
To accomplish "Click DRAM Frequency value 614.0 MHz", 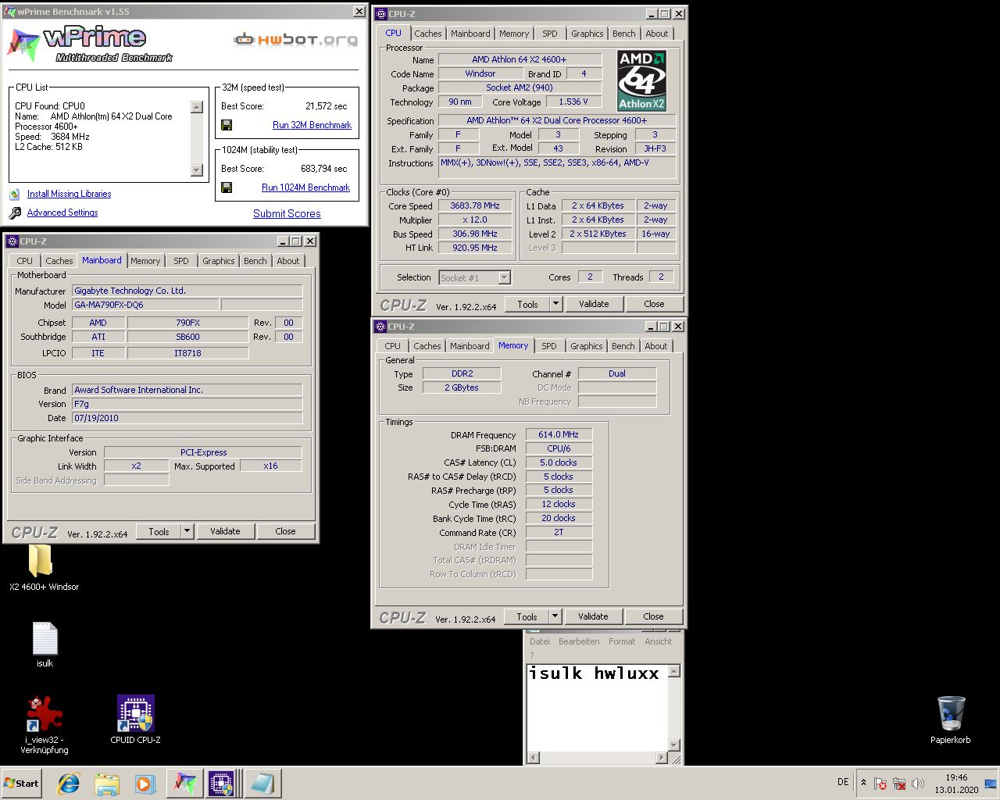I will point(559,434).
